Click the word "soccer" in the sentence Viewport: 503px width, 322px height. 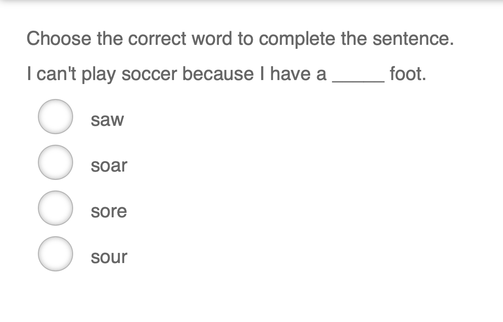tap(149, 73)
